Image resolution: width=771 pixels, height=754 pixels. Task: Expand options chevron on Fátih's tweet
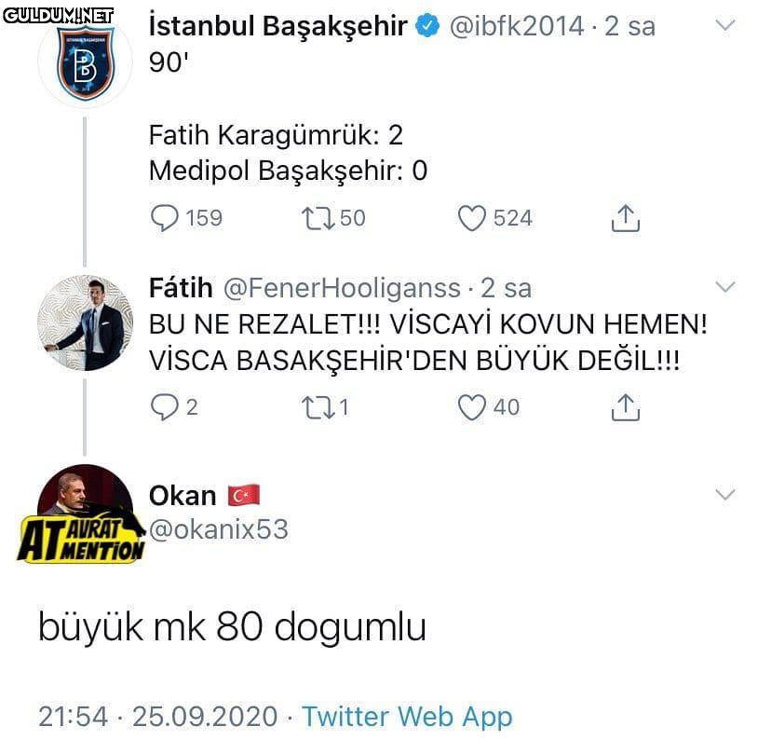(725, 286)
